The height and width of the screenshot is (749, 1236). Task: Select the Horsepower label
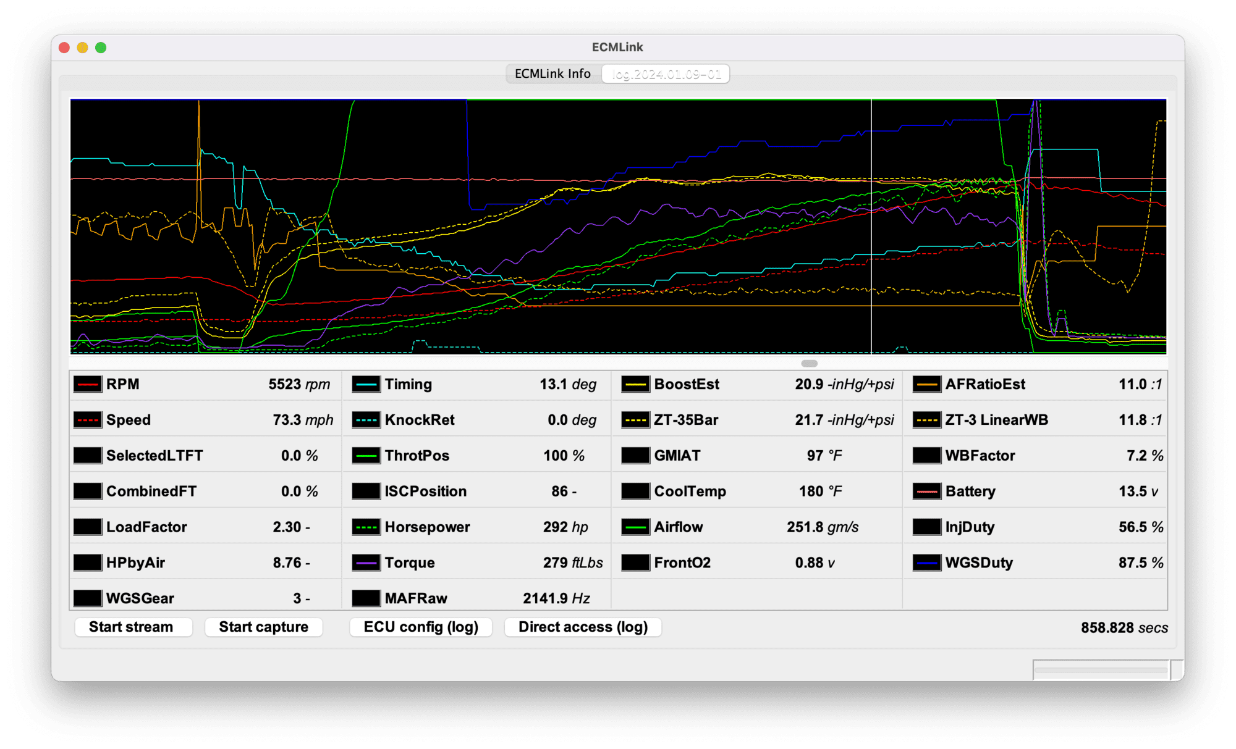[427, 527]
